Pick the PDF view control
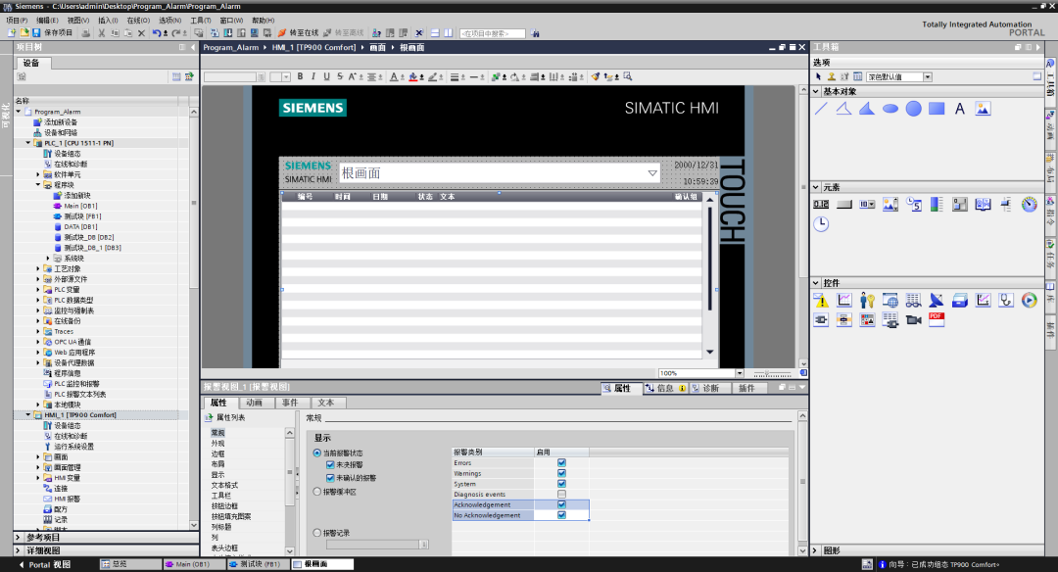Screen dimensions: 1058x572 [x=937, y=319]
